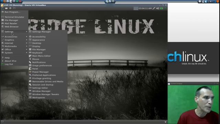Click the Xfce applications menu icon in guest panel

pos(2,8)
